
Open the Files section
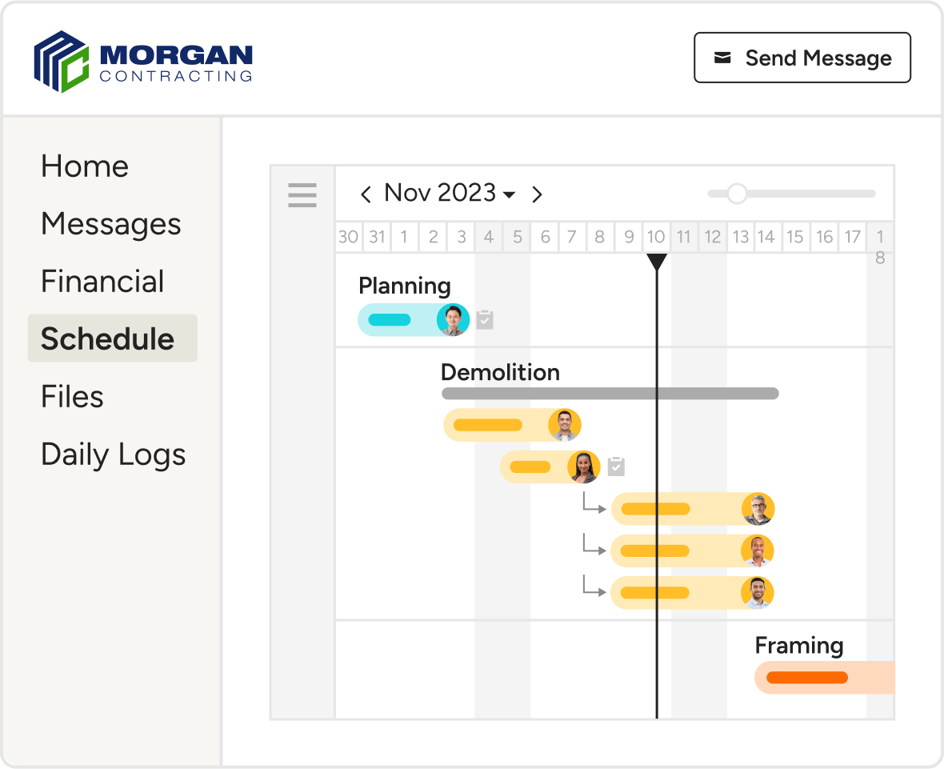(72, 397)
